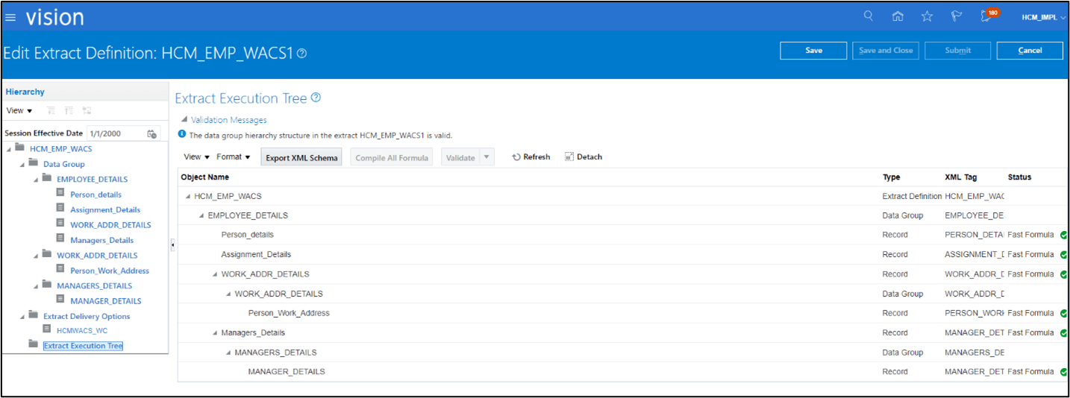Click the Save button

click(x=813, y=51)
